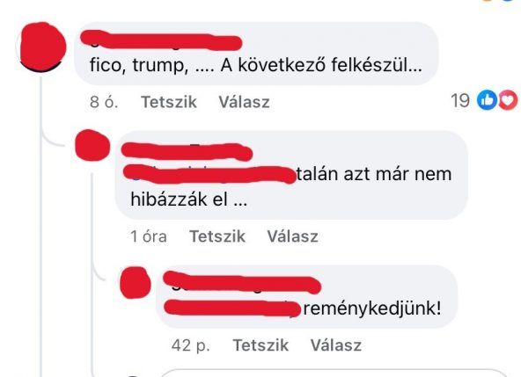The height and width of the screenshot is (377, 528).
Task: Click the redacted mention before 'reménykedjünk!'
Action: (x=231, y=308)
